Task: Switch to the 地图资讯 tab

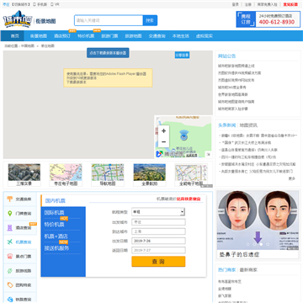Action: pos(248,125)
